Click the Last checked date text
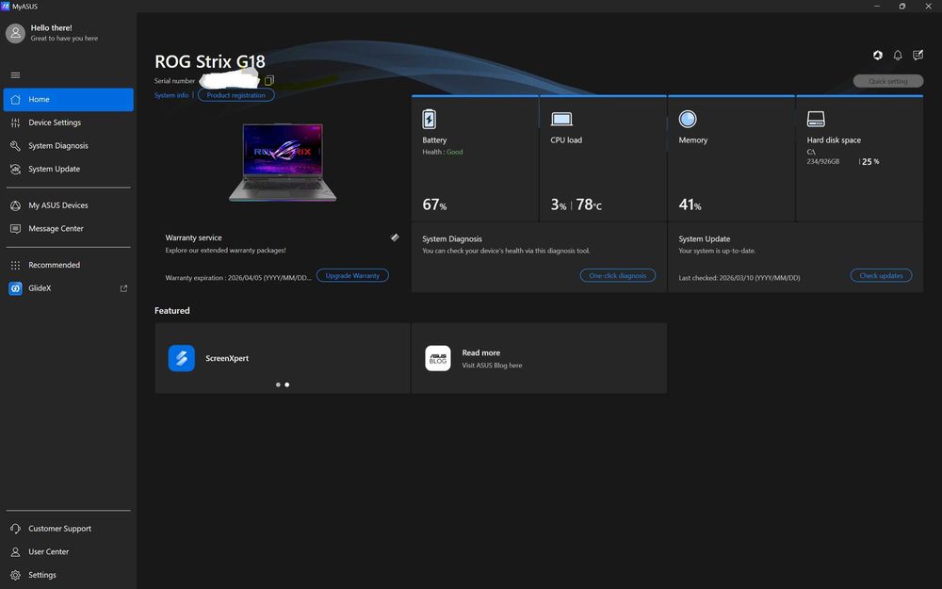The image size is (942, 589). pos(739,278)
